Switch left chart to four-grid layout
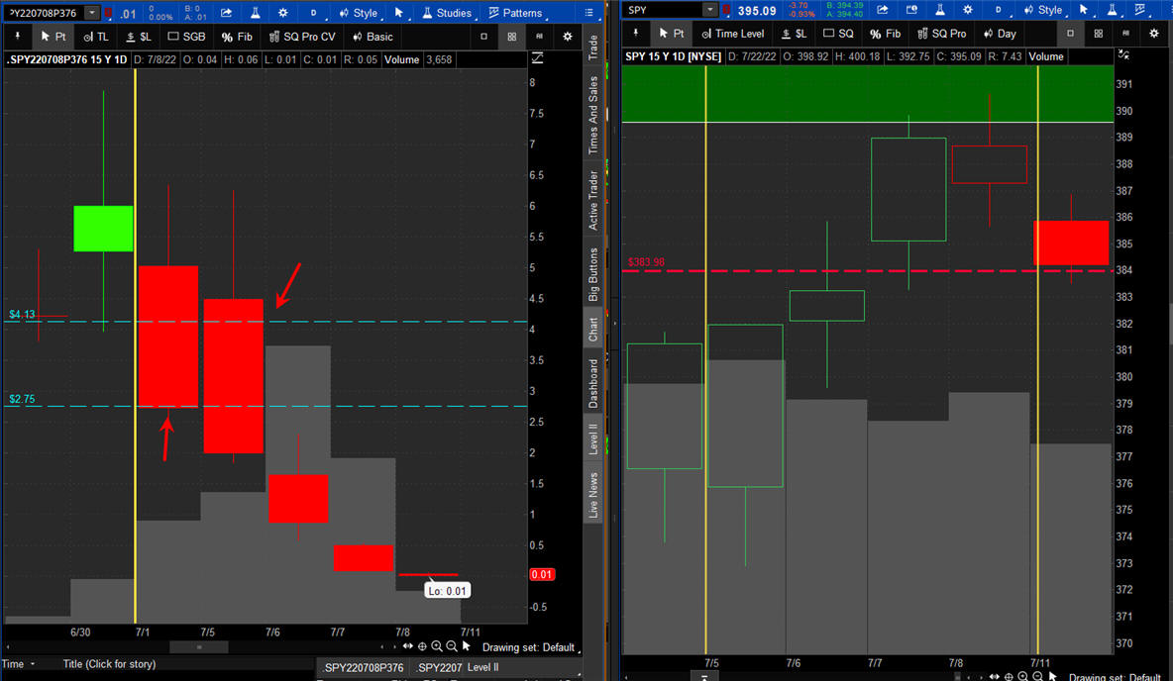The image size is (1173, 681). click(x=511, y=36)
